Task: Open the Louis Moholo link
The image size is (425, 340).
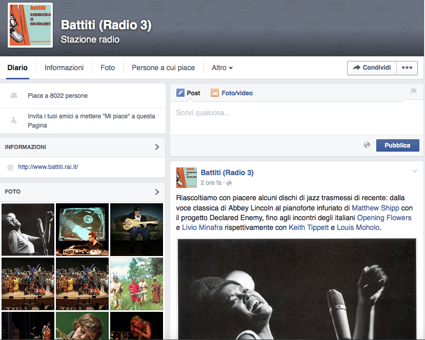Action: 358,227
